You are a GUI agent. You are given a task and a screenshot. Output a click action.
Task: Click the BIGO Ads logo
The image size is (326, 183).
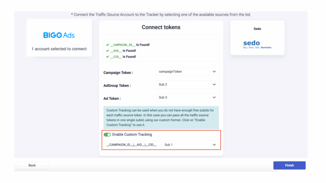[x=59, y=35]
